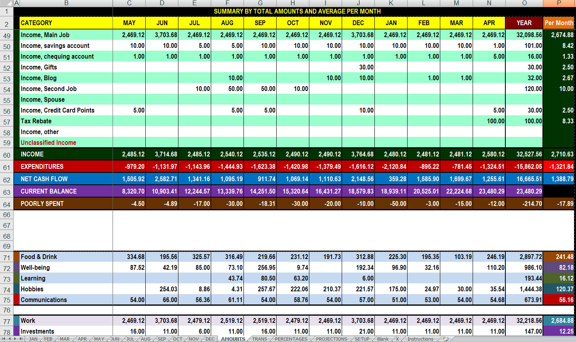Click the first-sheet tab scroll arrow
The image size is (576, 342).
(4, 339)
